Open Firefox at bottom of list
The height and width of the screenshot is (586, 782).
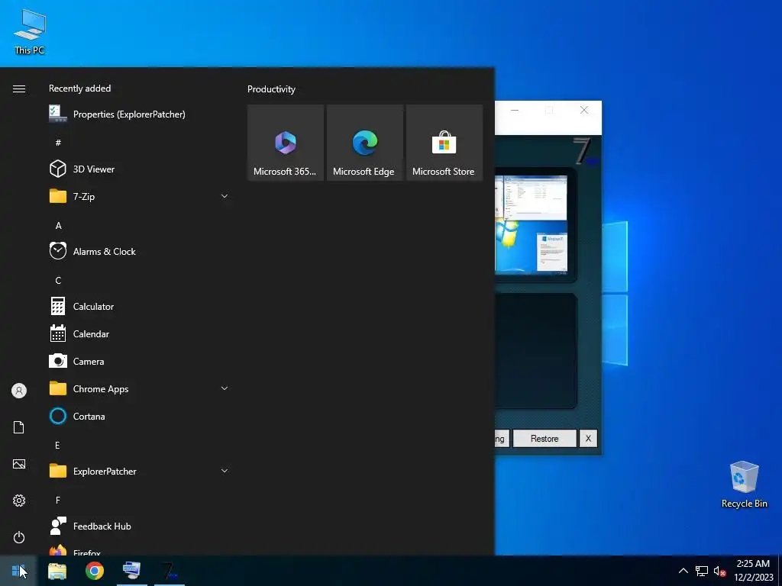pos(139,549)
